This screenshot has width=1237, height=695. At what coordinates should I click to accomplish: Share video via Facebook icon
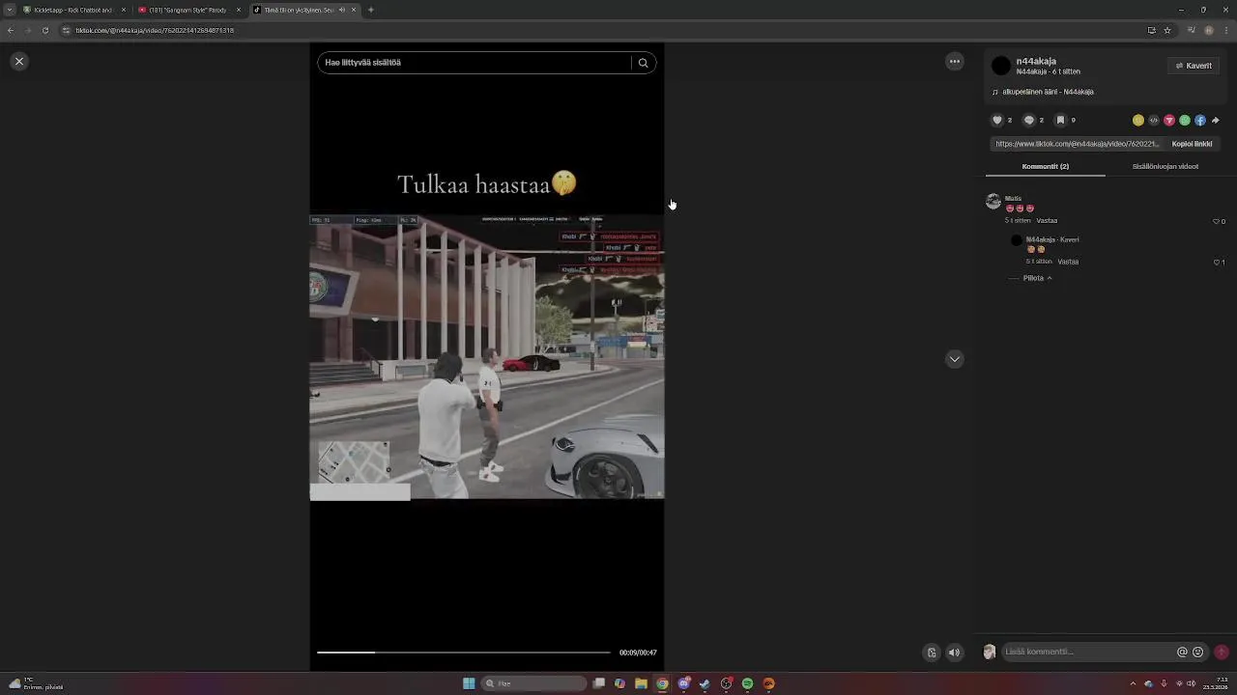click(x=1200, y=120)
